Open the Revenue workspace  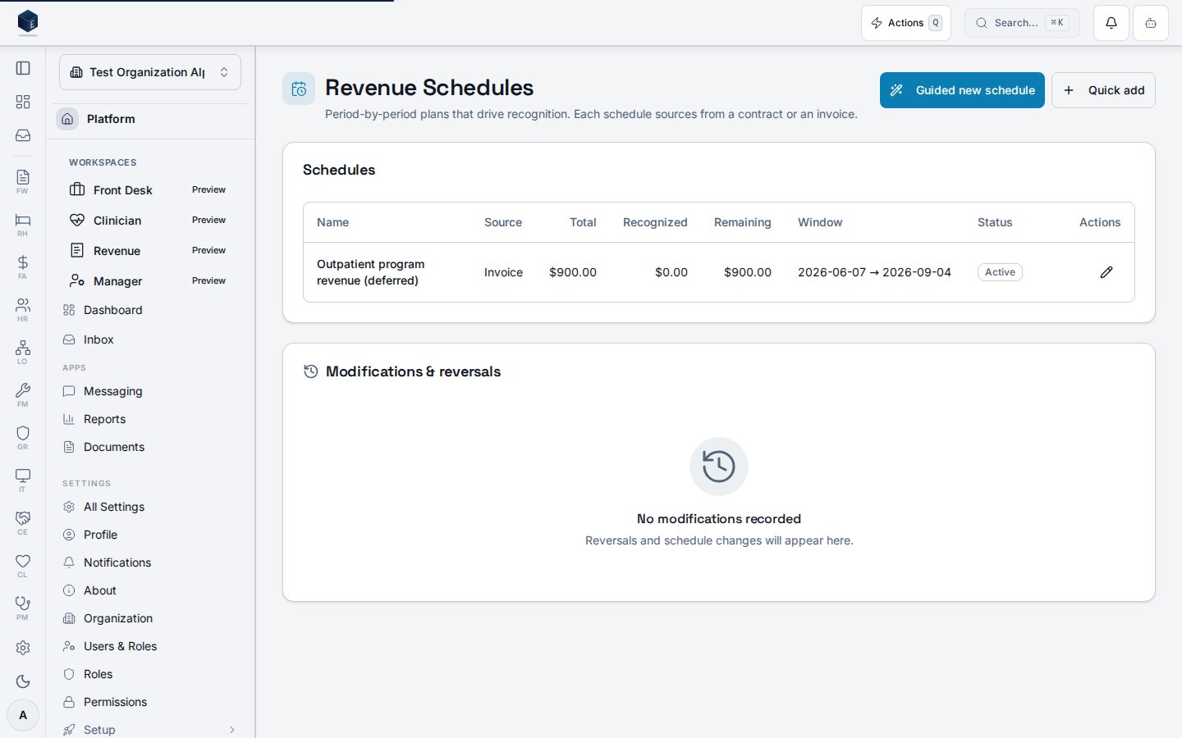(150, 250)
